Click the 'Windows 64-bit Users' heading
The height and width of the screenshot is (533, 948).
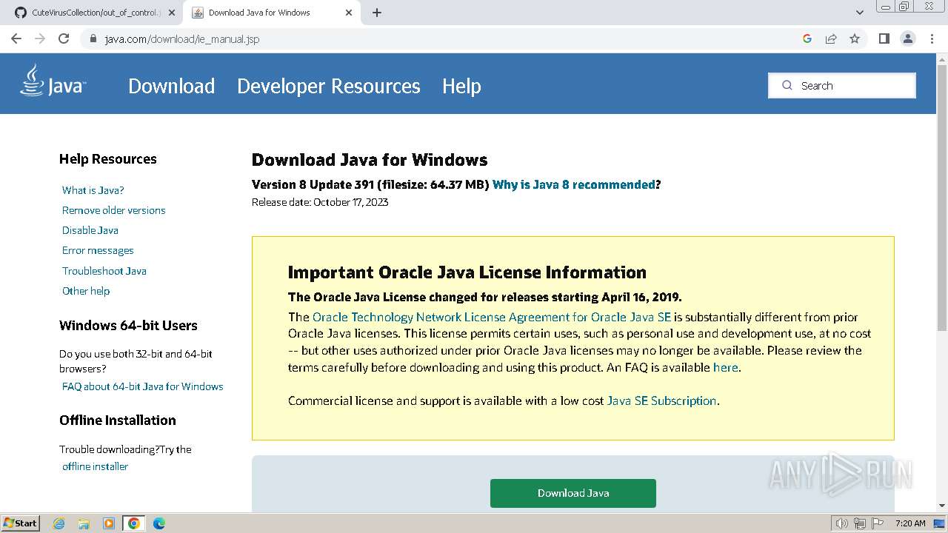coord(128,326)
